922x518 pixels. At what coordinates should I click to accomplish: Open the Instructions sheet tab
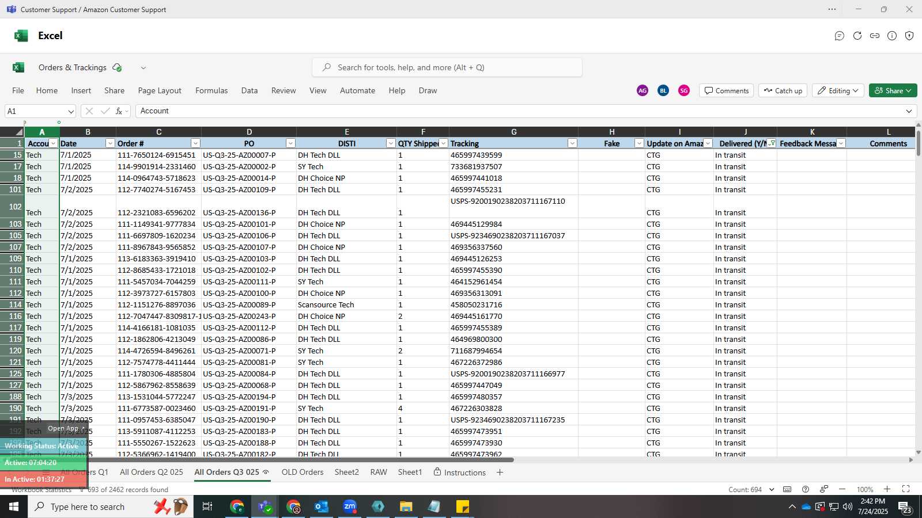pos(459,473)
